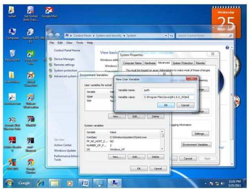Open Google Mail desktop shortcut
The image size is (249, 189).
(x=49, y=12)
